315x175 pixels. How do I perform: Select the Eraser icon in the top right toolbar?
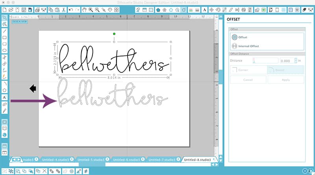point(304,10)
